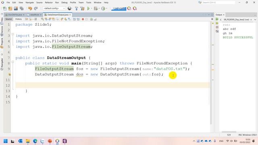Screen dimensions: 258x145
Task: Switch editor to Source view
Action: (x=8, y=19)
